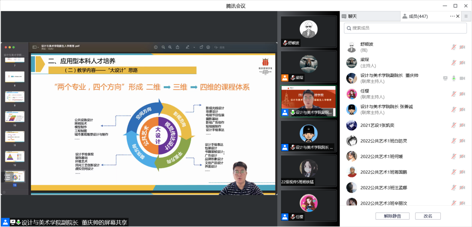Click camera icon in 任樱 row
The height and width of the screenshot is (227, 472).
coord(462,94)
